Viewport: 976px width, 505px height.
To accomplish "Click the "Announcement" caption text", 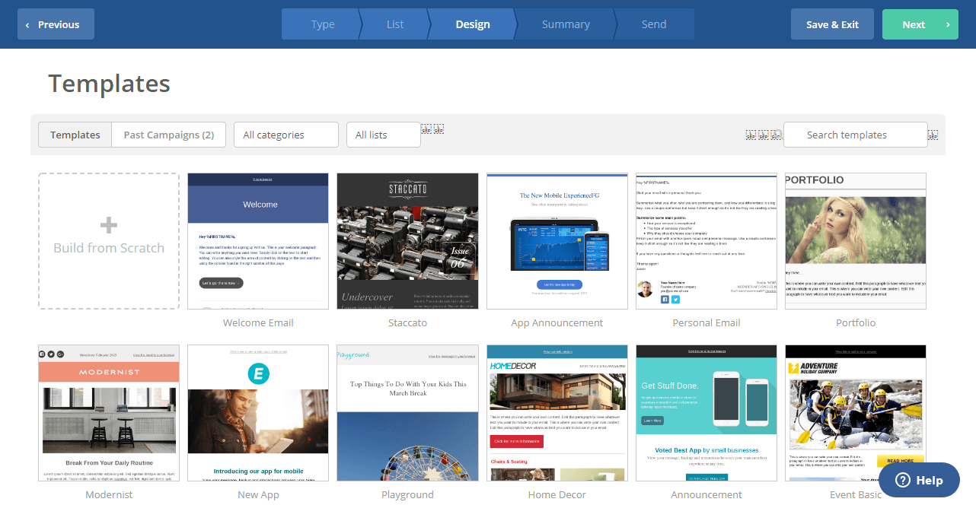I will (x=706, y=494).
